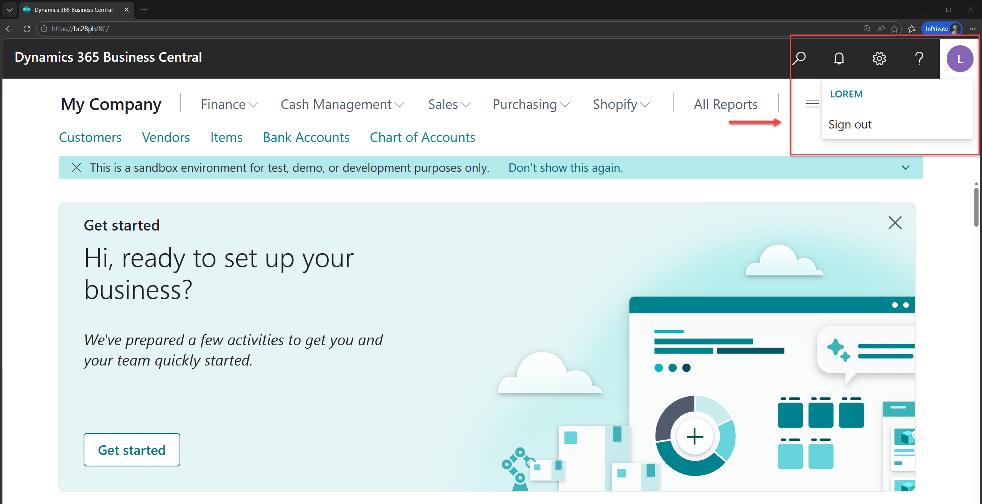This screenshot has height=504, width=982.
Task: Click the browser zoom magnifier icon
Action: (x=867, y=29)
